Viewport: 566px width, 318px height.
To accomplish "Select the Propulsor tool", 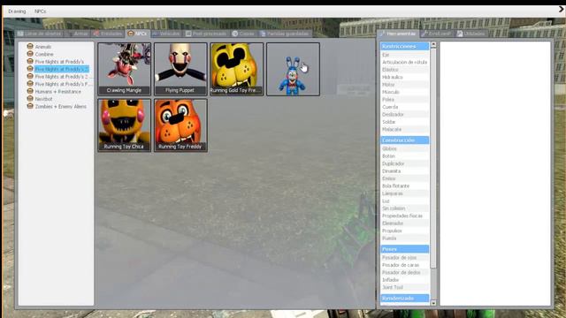I will coord(405,231).
